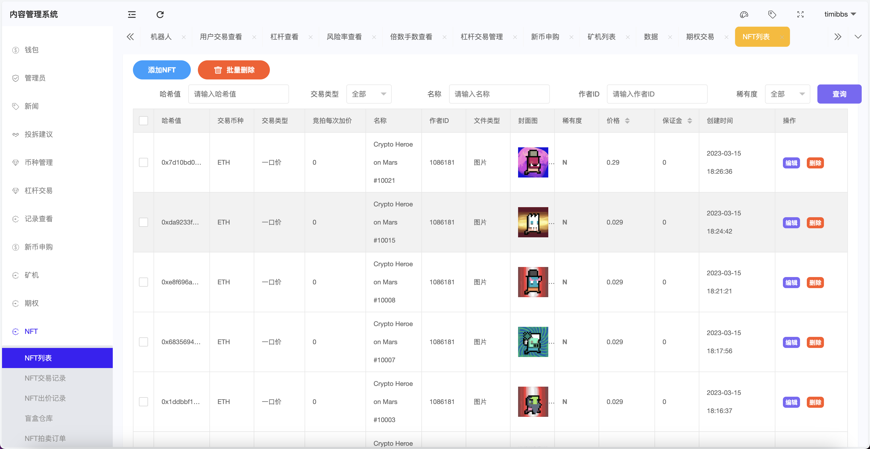Image resolution: width=870 pixels, height=449 pixels.
Task: Open the 币种管理 sidebar item
Action: click(38, 162)
